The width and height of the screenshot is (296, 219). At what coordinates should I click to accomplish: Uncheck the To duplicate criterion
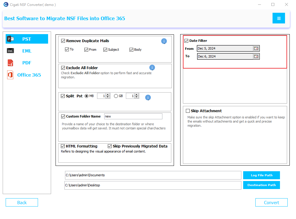click(x=67, y=50)
